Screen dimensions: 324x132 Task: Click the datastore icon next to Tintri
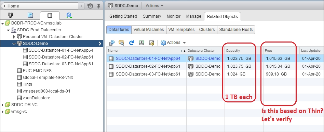click(x=19, y=84)
